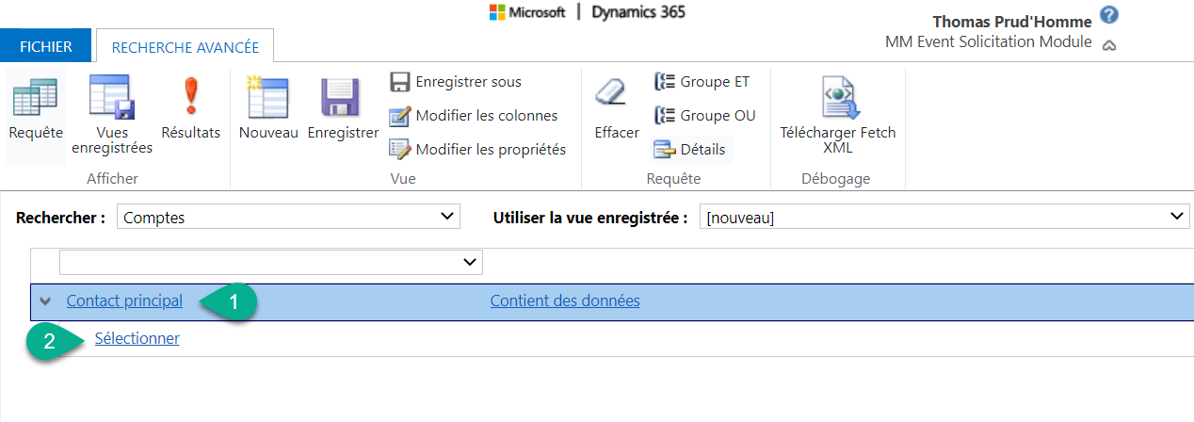Open the Rechercher Comptes dropdown
Image resolution: width=1194 pixels, height=422 pixels.
(x=288, y=218)
